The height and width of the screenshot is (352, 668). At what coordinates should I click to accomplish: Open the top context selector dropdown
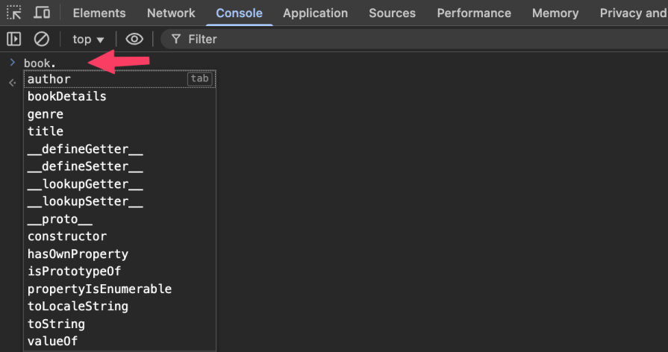[x=89, y=39]
